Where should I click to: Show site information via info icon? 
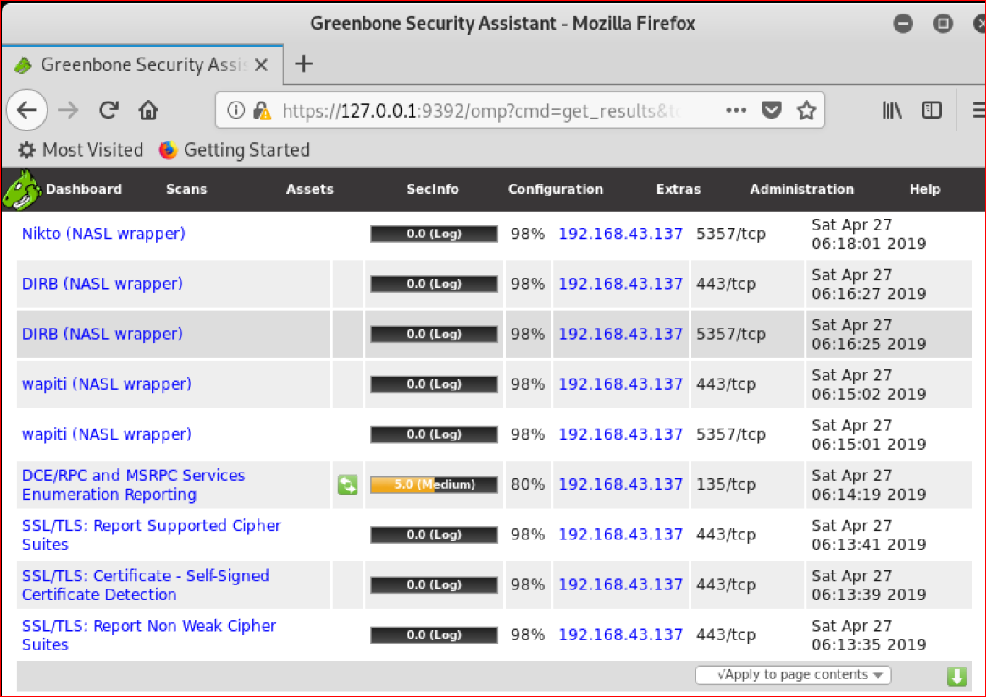(235, 111)
